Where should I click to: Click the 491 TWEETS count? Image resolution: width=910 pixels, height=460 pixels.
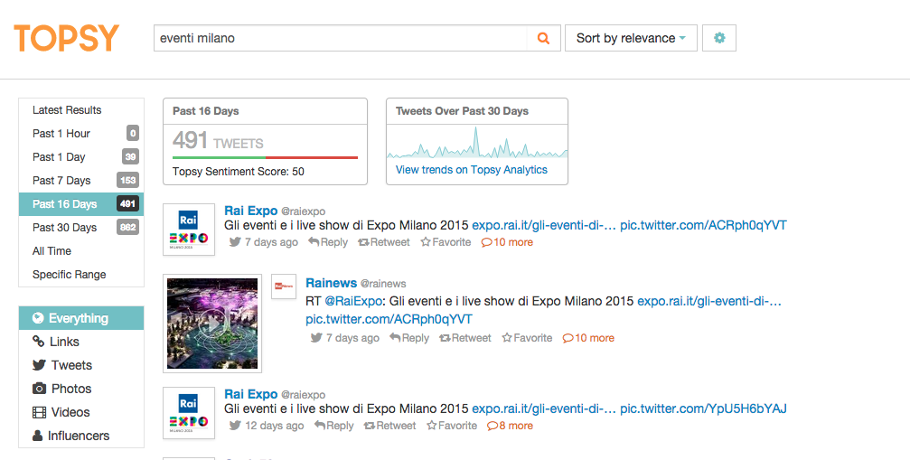tap(218, 141)
